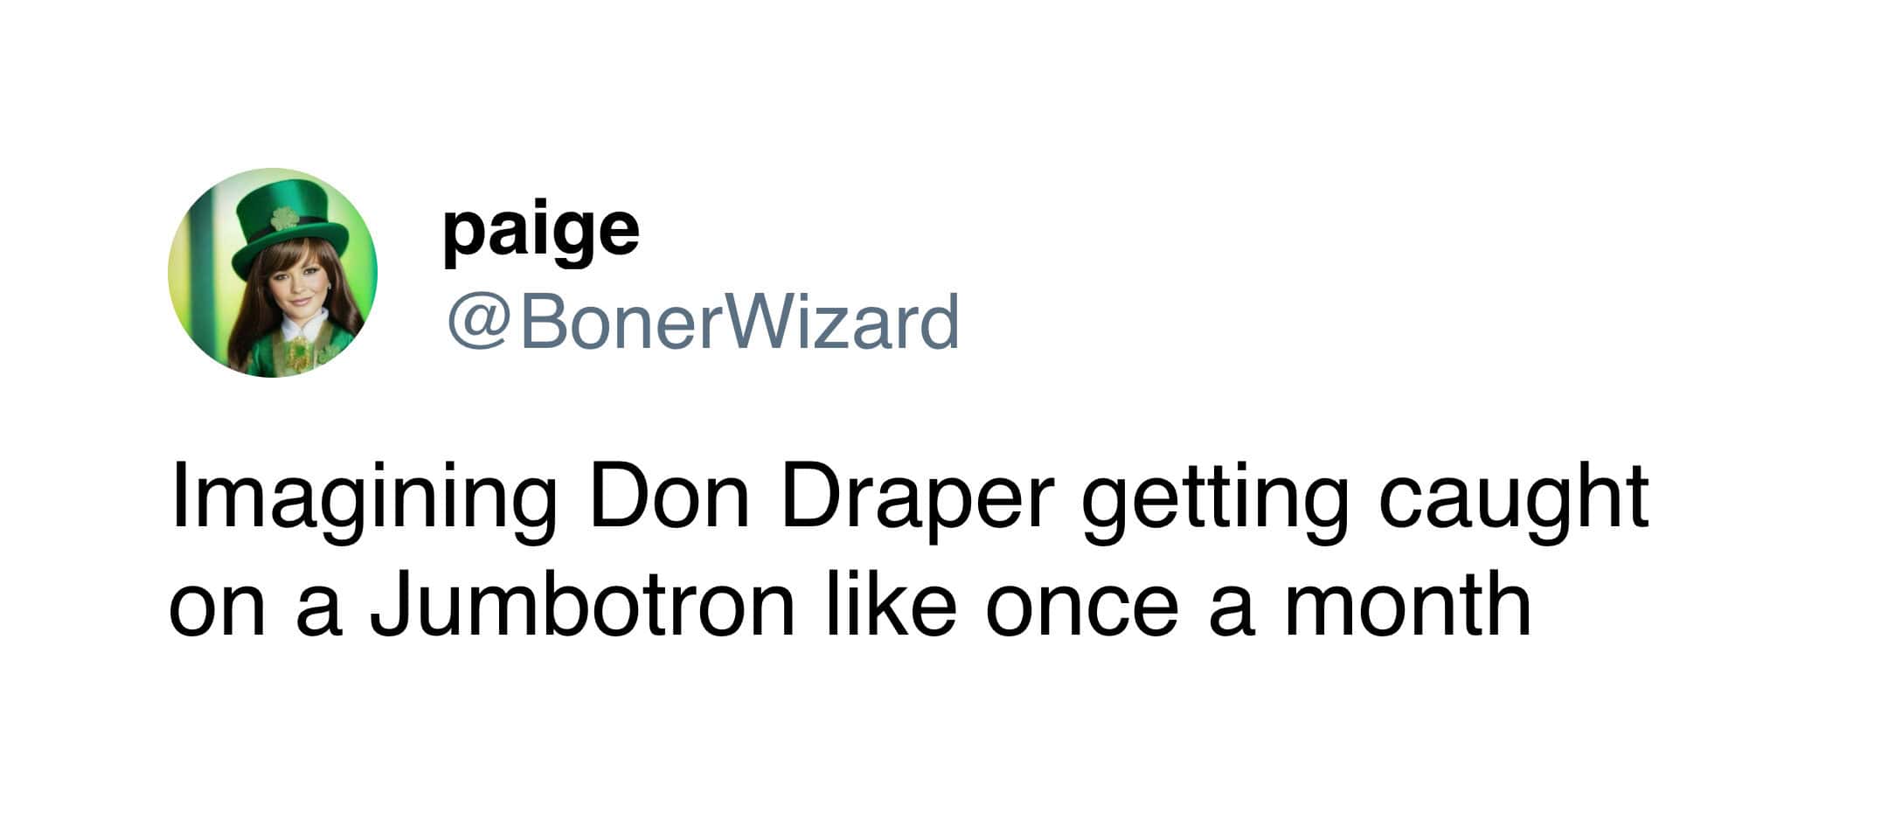Image resolution: width=1888 pixels, height=827 pixels.
Task: Open the @BonerWizard handle link
Action: pyautogui.click(x=703, y=322)
